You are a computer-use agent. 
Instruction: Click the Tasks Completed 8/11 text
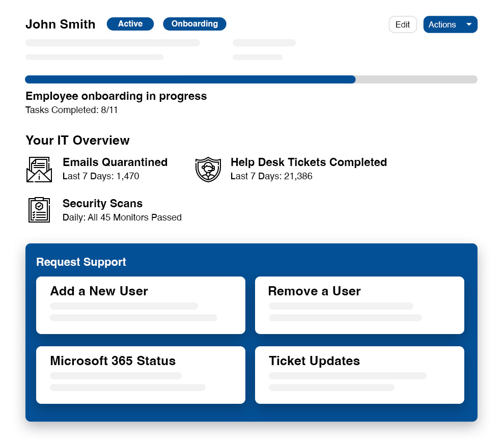[x=72, y=110]
